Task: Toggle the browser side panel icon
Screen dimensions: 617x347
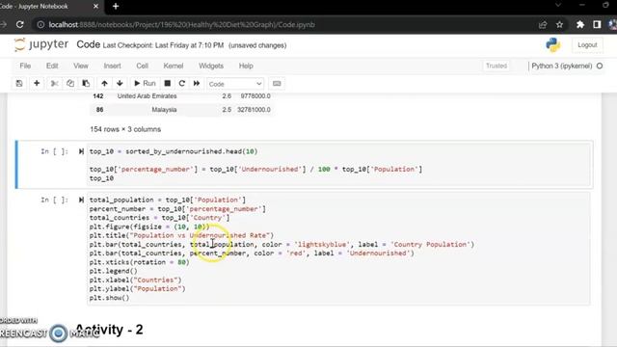Action: pyautogui.click(x=597, y=24)
